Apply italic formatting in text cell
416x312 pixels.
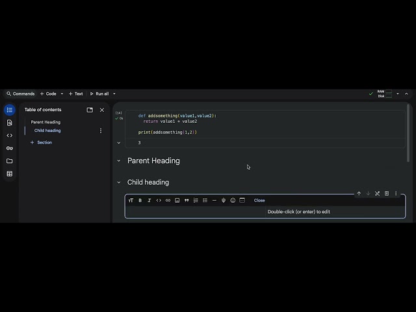149,200
